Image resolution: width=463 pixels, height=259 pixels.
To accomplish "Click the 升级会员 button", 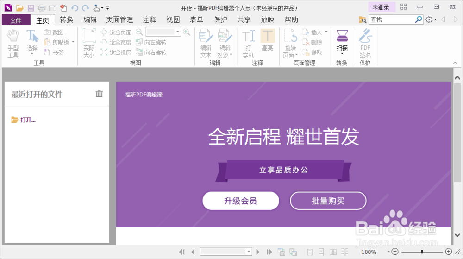I will [241, 201].
